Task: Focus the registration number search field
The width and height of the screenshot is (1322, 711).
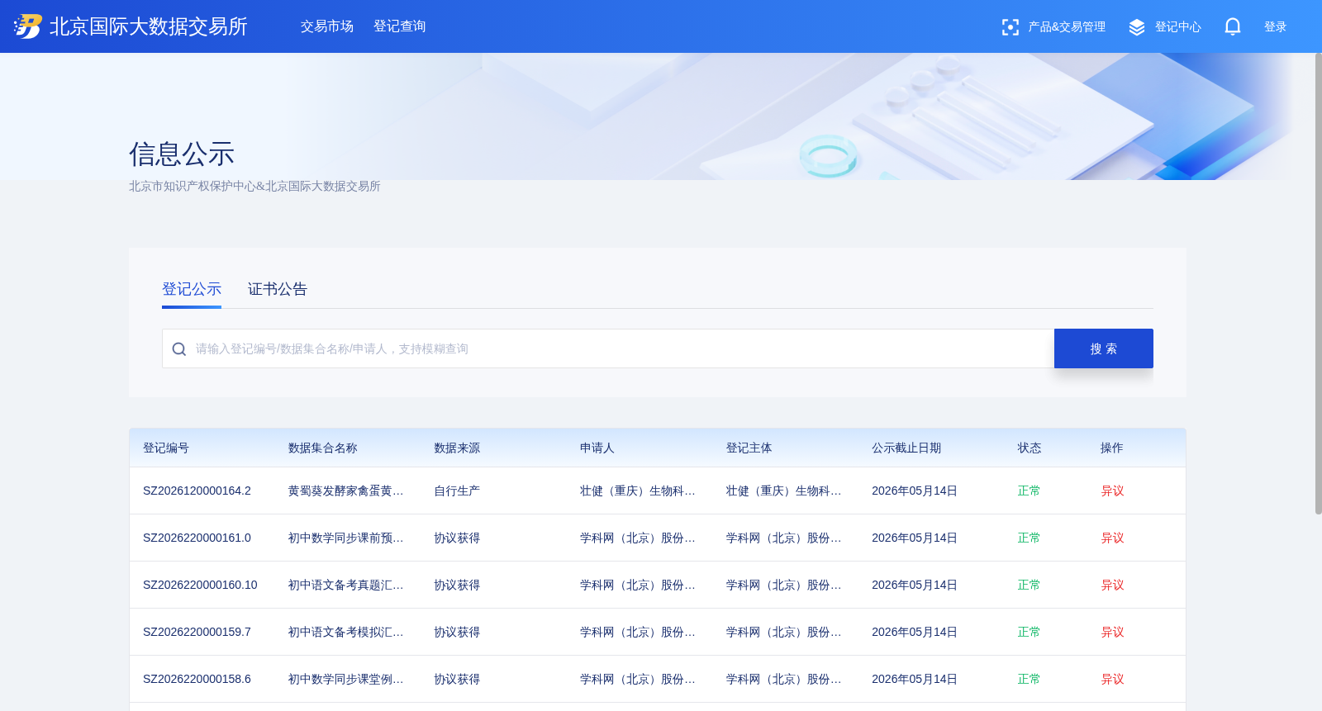Action: 608,348
